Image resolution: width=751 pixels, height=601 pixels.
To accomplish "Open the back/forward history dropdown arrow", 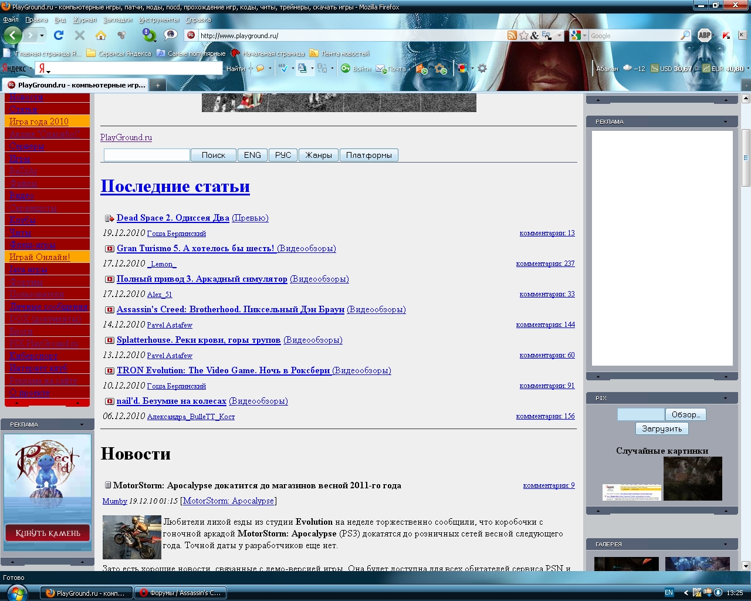I will [42, 36].
